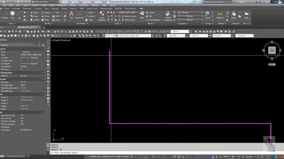284x159 pixels.
Task: Select the Array tool
Action: click(x=56, y=20)
